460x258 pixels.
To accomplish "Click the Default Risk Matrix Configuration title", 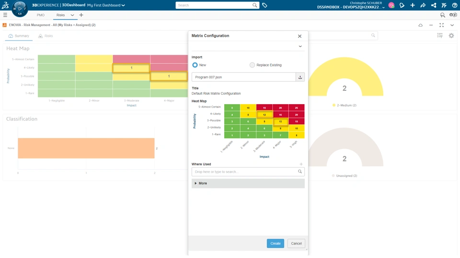I will [x=216, y=94].
